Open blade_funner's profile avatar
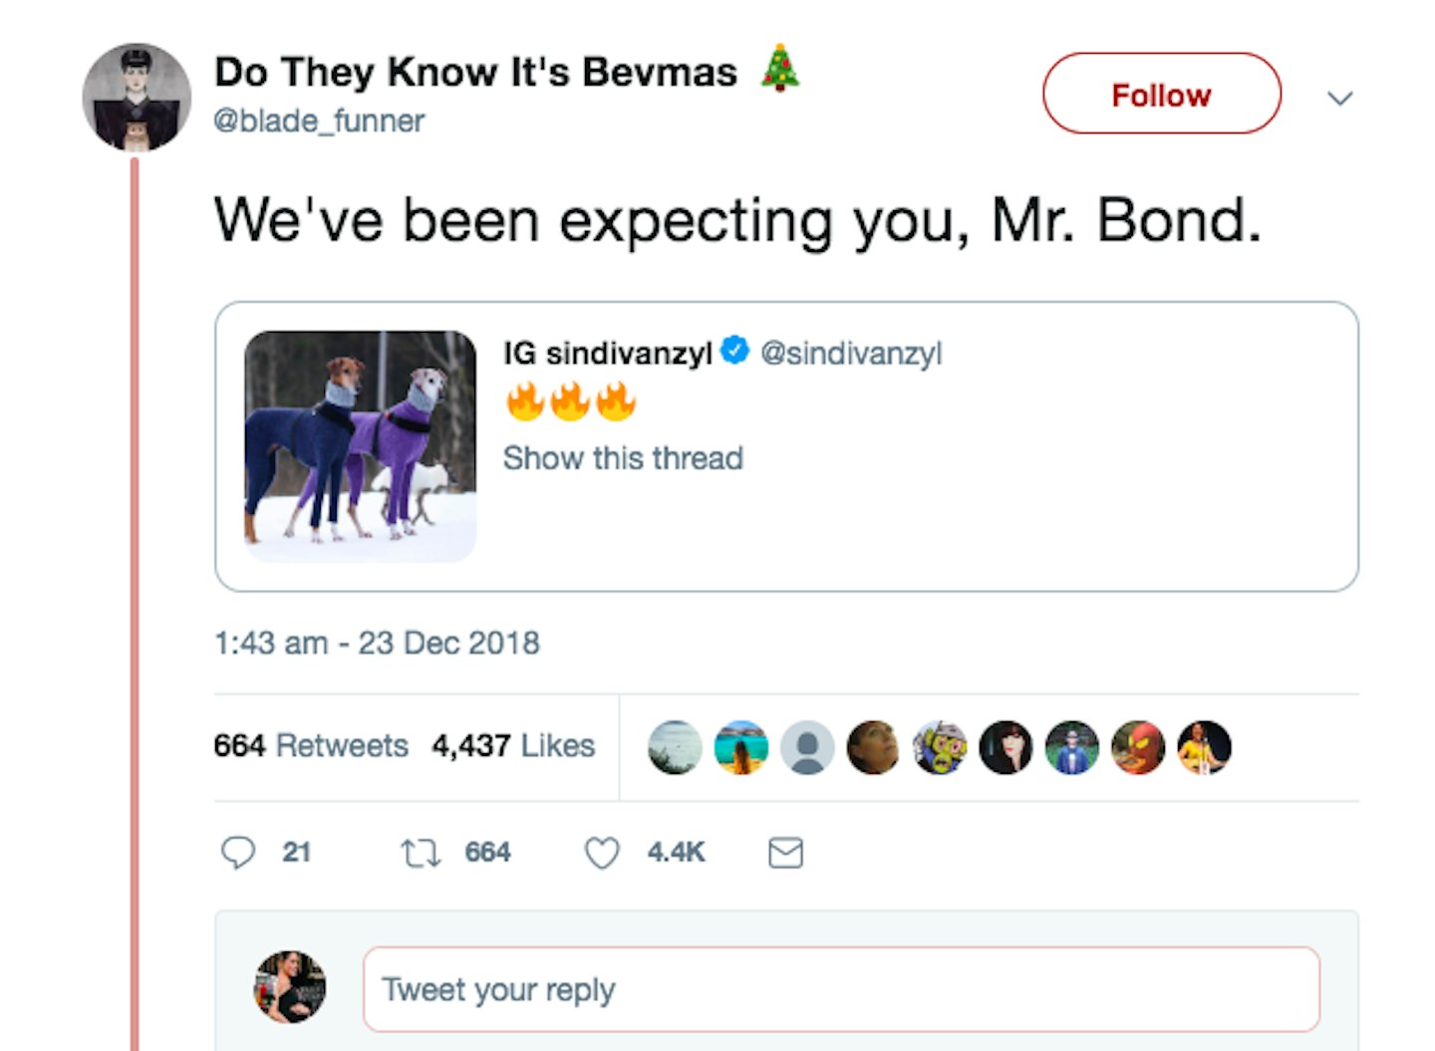Viewport: 1435px width, 1051px height. [137, 97]
